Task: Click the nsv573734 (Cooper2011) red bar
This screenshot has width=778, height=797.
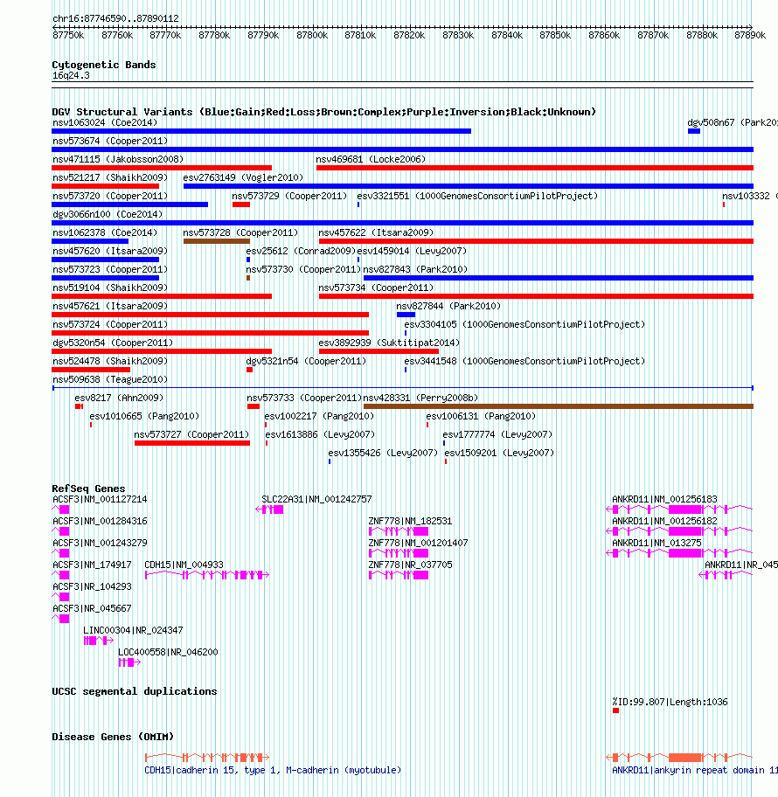Action: click(536, 296)
